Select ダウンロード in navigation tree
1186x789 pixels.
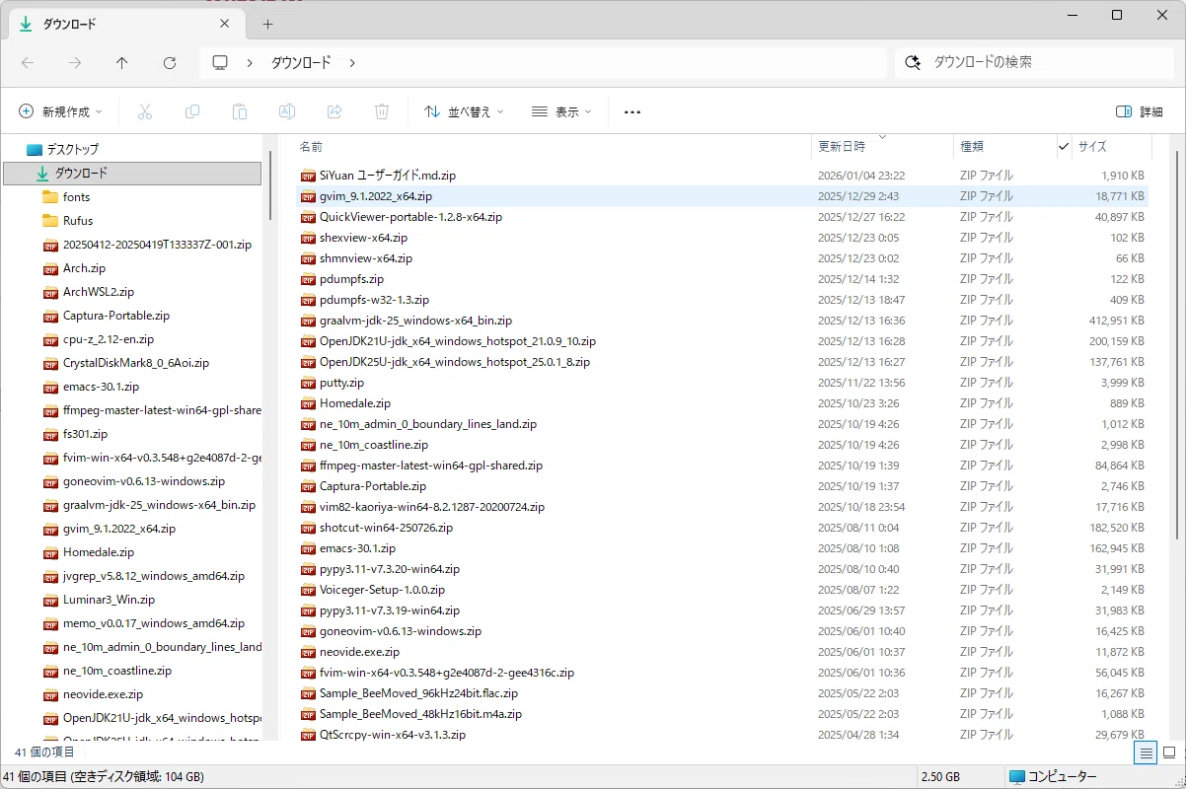click(132, 174)
